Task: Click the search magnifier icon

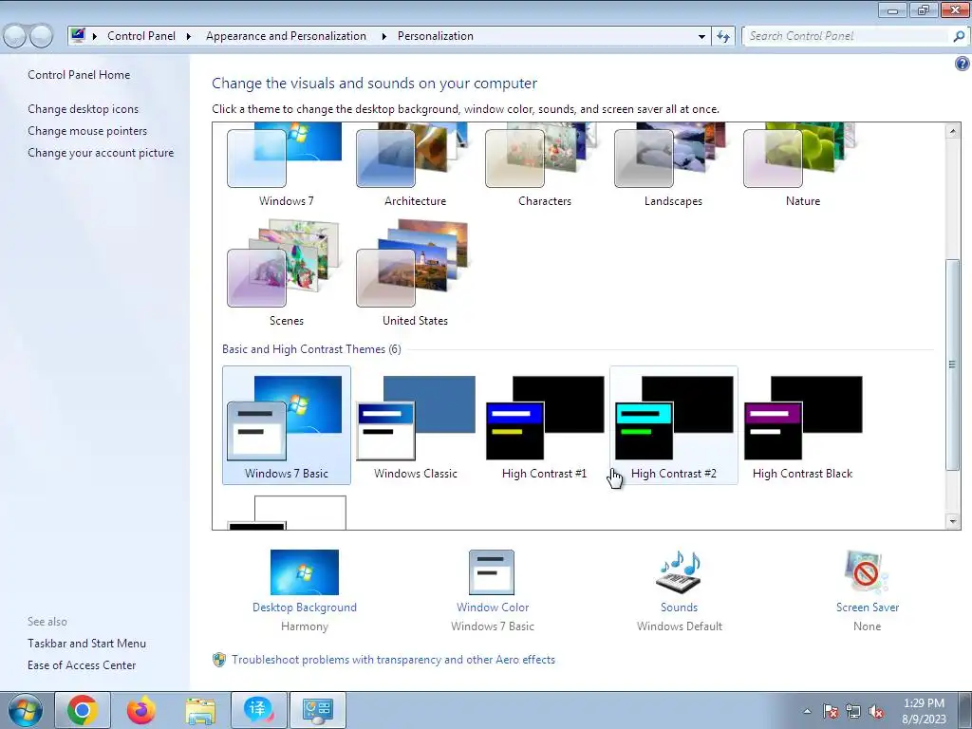Action: tap(959, 36)
